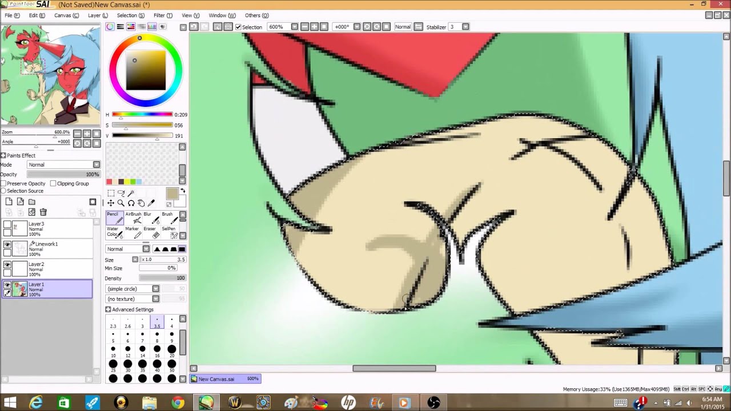The height and width of the screenshot is (411, 731).
Task: Hide the Linework1 layer
Action: [7, 244]
